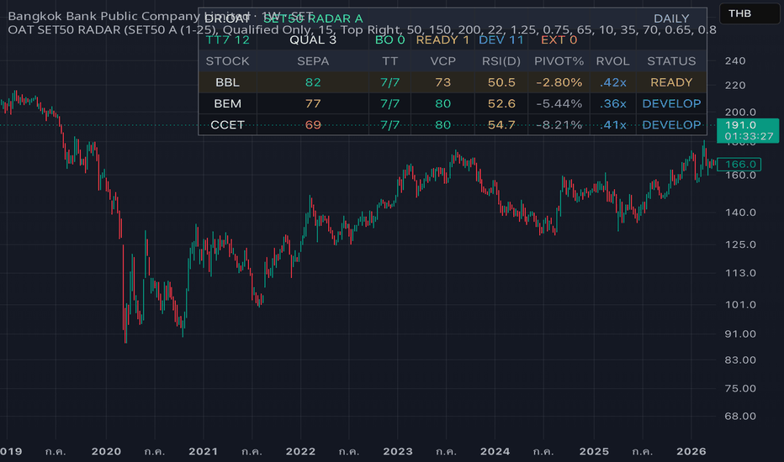
Task: Click the SEPA column header
Action: click(x=313, y=61)
